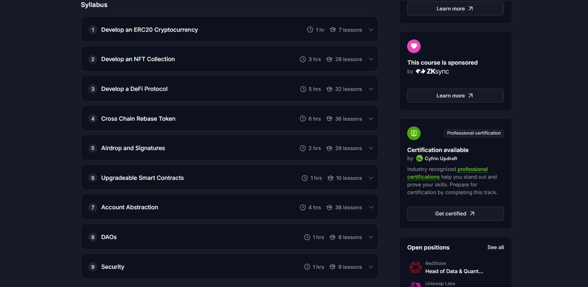Click See all next to Open positions
The width and height of the screenshot is (588, 287).
tap(495, 247)
